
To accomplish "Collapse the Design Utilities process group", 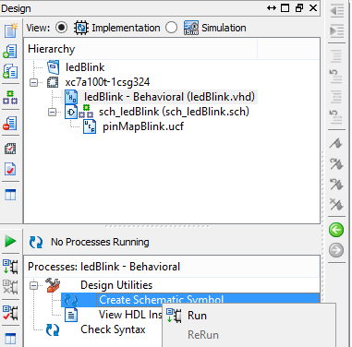I will [33, 285].
